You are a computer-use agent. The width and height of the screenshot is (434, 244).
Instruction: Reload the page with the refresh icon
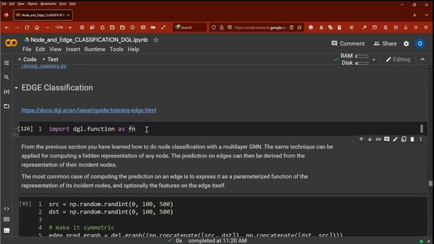[27, 27]
